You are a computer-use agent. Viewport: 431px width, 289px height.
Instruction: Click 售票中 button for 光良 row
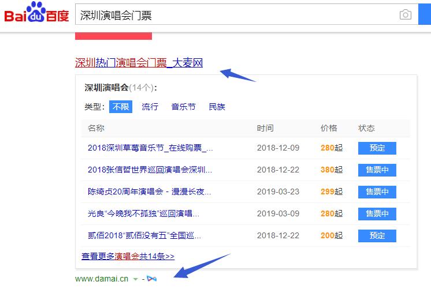point(377,213)
